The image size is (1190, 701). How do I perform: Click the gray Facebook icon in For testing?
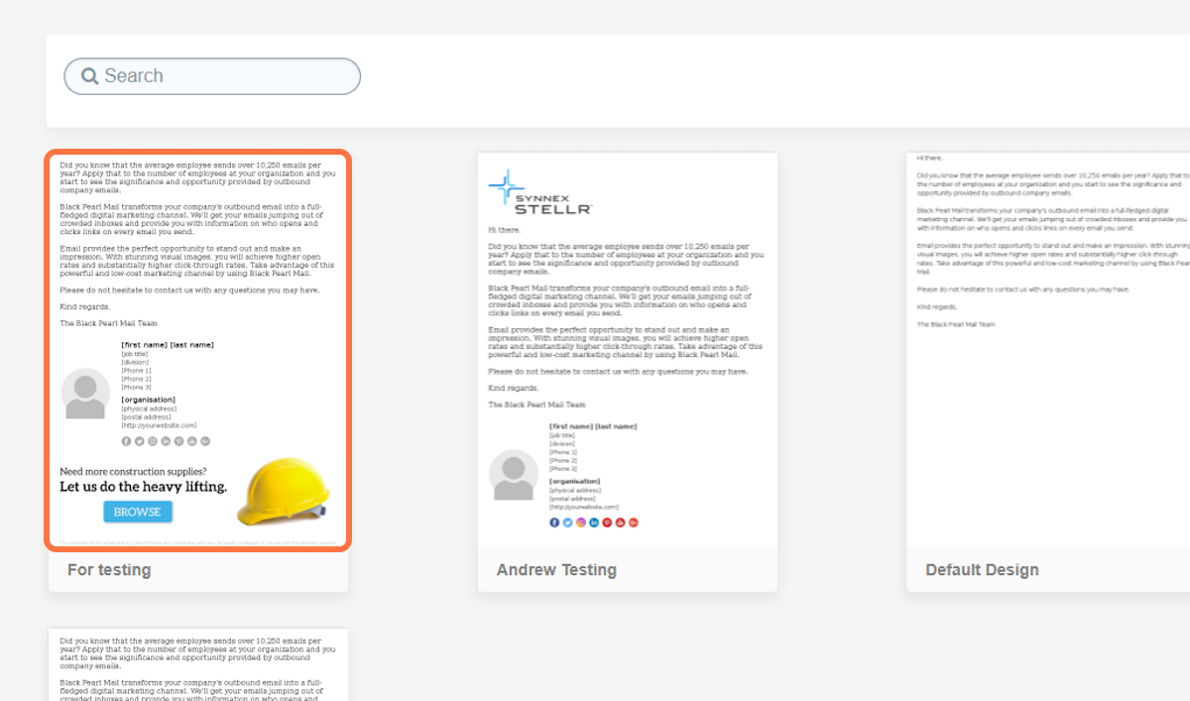tap(126, 441)
